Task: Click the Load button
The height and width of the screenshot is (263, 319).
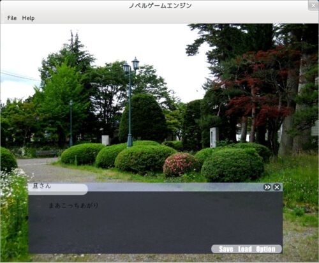Action: coord(245,249)
